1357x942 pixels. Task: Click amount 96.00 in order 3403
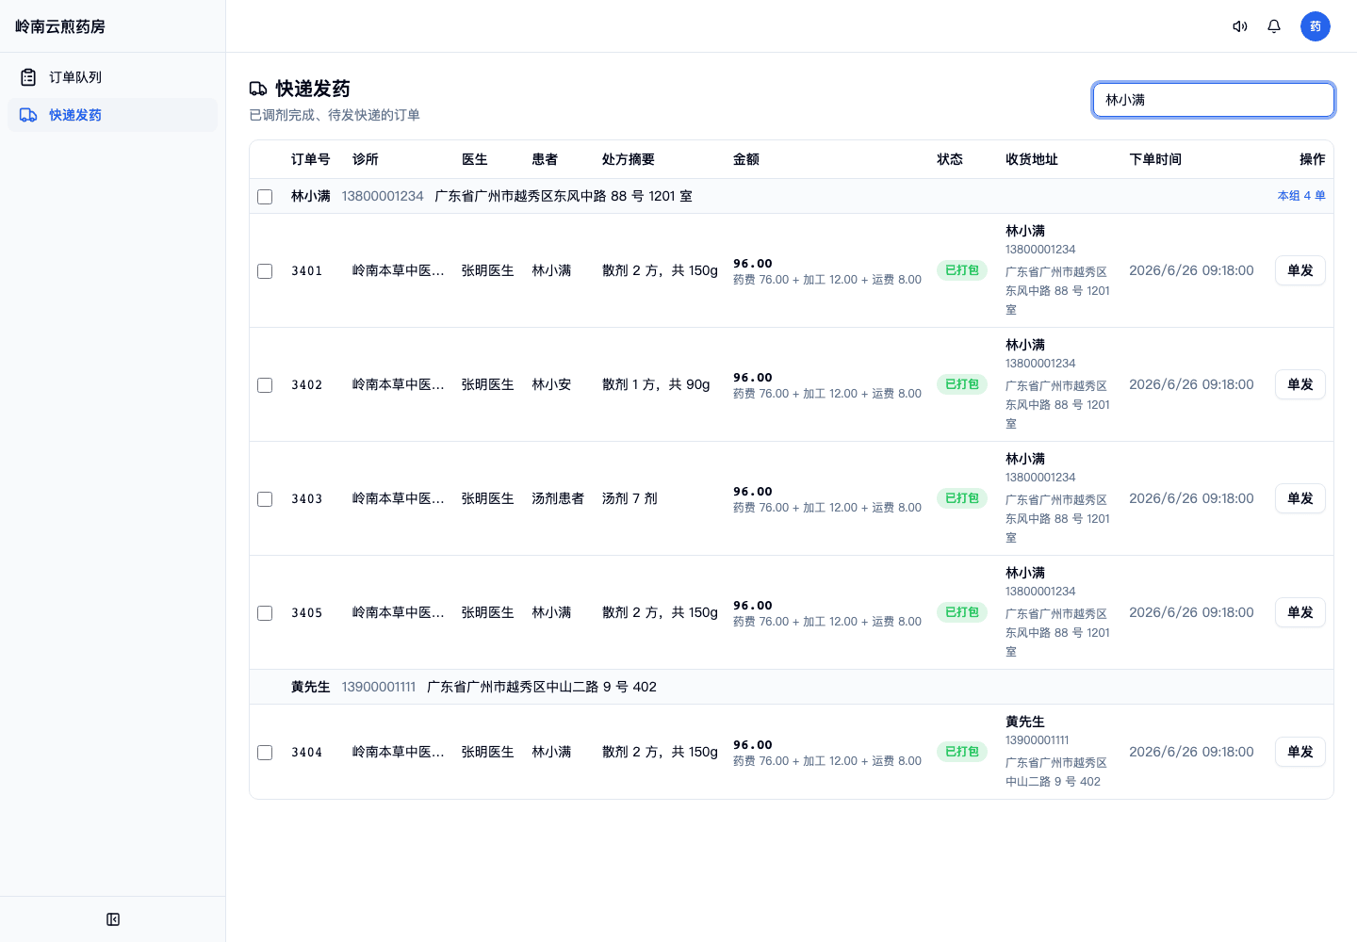click(753, 492)
